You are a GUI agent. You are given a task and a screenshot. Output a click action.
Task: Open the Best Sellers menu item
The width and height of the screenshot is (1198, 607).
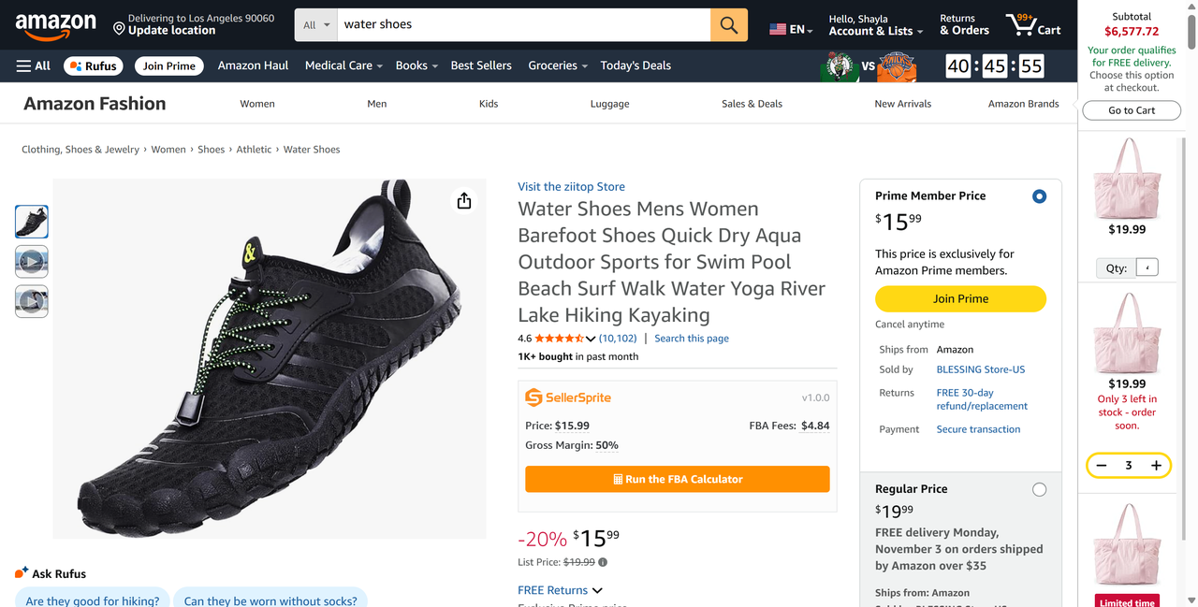(481, 65)
